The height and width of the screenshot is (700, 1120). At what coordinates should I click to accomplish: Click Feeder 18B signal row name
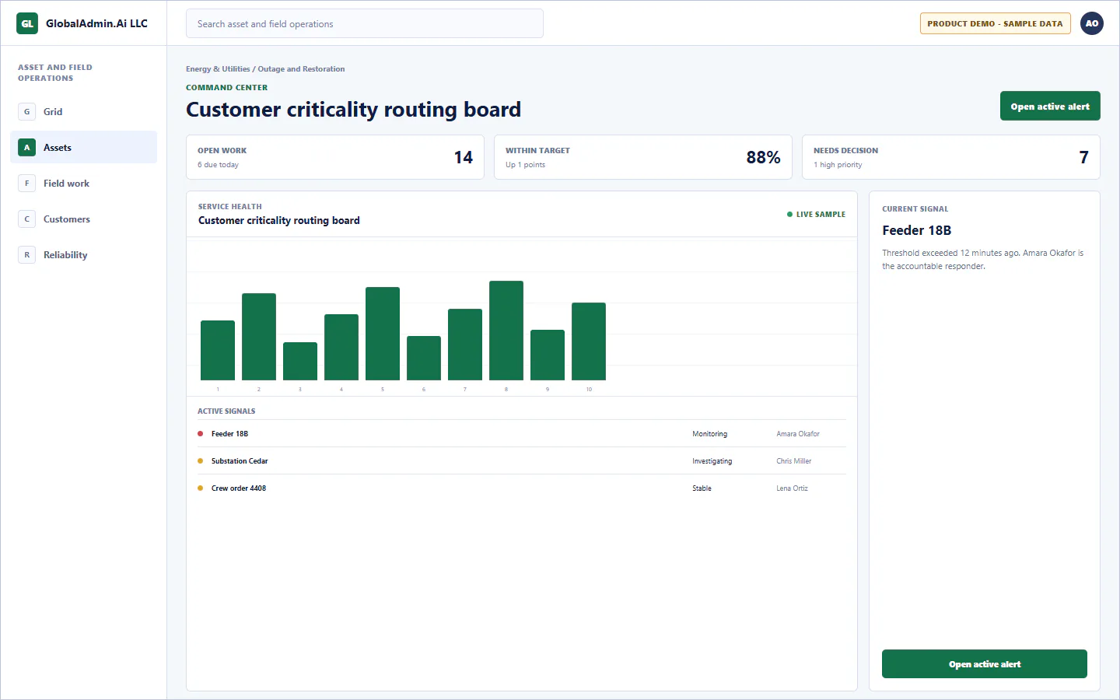[x=229, y=434]
